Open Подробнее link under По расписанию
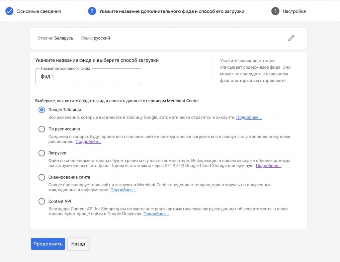Screen dimensions: 340x262 click(88, 142)
